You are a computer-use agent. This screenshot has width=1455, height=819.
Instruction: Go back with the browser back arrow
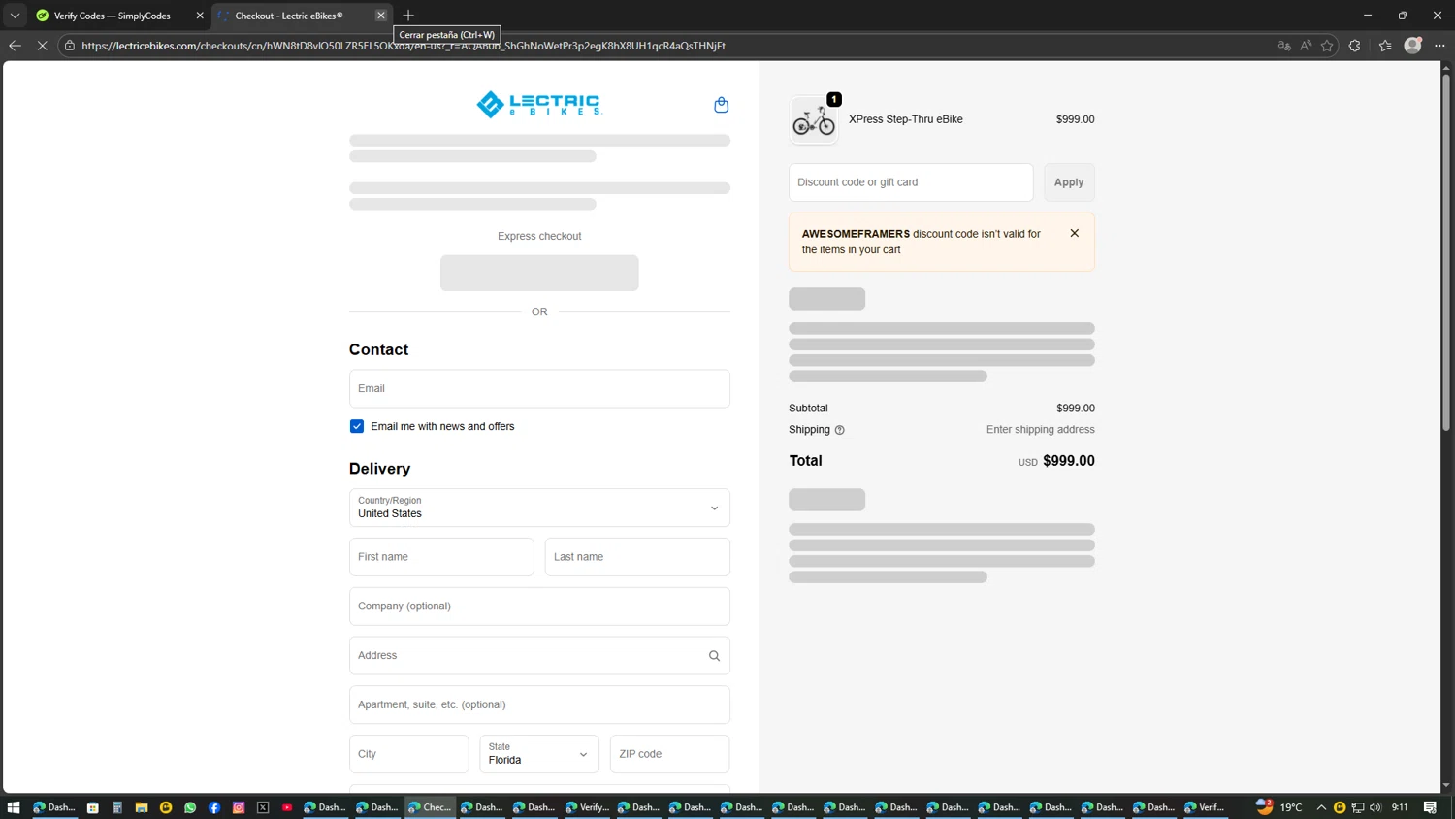pos(15,46)
